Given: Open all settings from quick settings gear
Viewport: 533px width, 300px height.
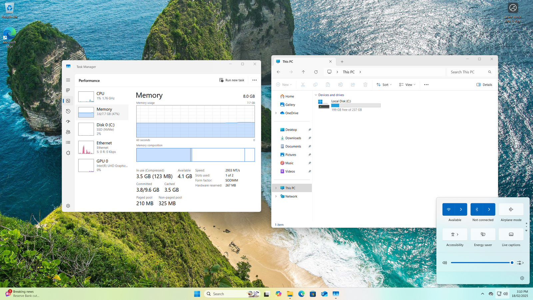Looking at the screenshot, I should (x=522, y=278).
